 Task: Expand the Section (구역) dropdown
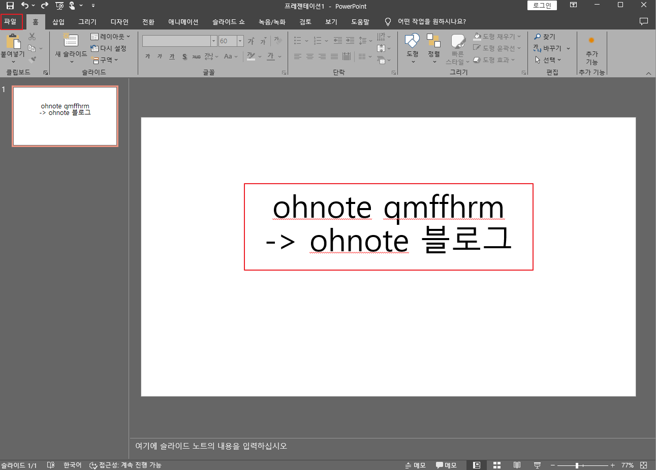click(x=104, y=60)
